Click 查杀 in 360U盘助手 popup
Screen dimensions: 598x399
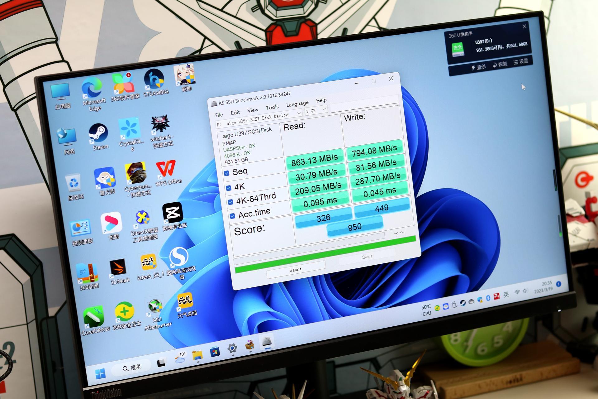(478, 67)
